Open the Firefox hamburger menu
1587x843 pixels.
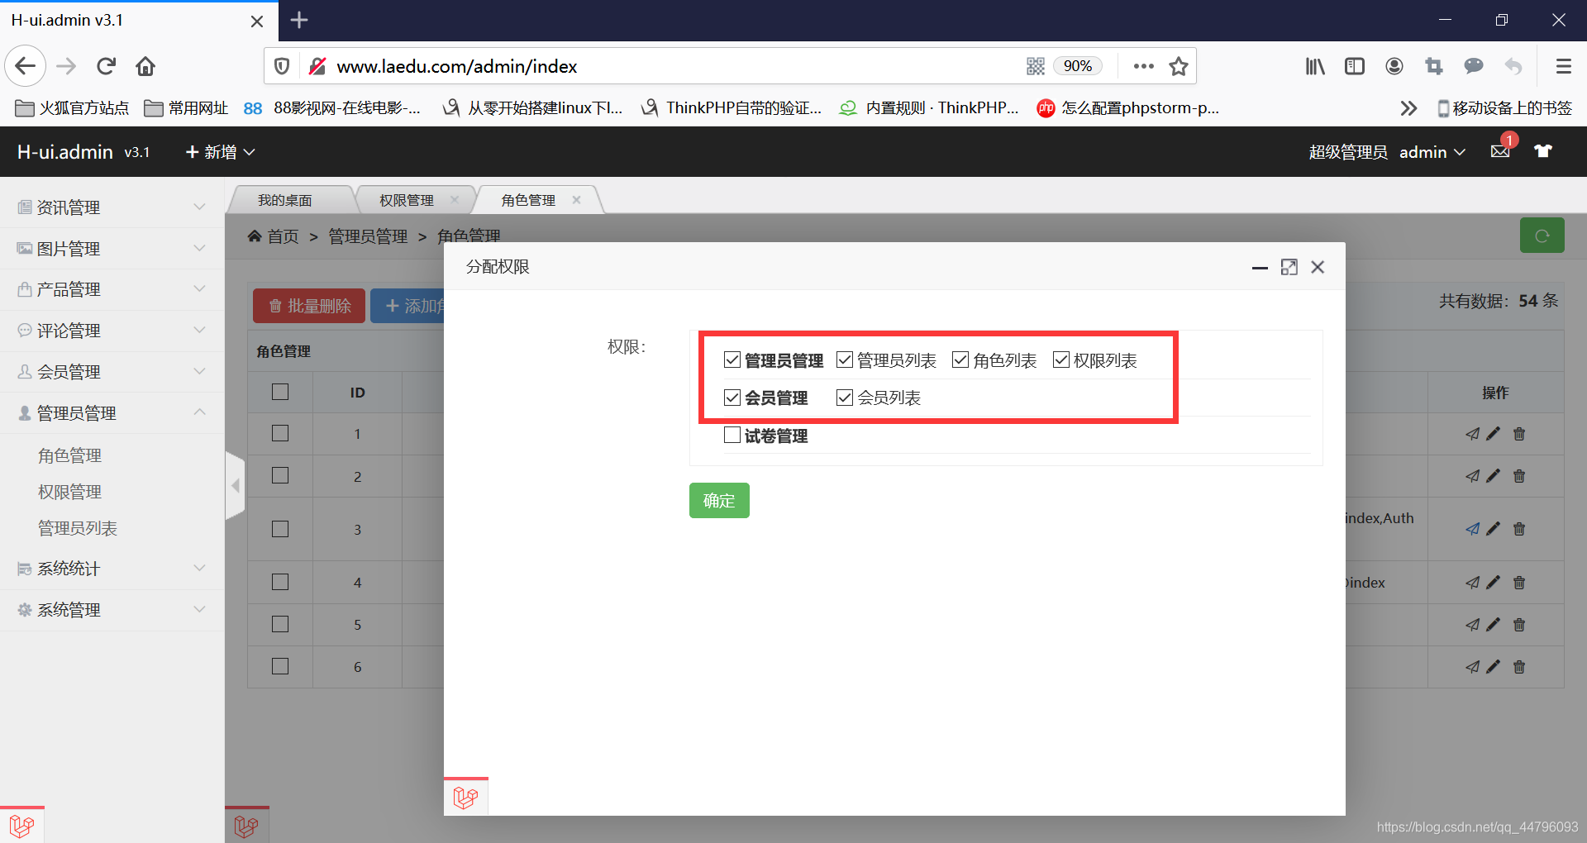click(1564, 66)
